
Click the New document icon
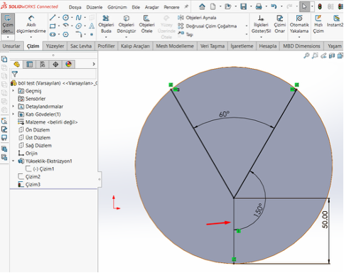[x=213, y=6]
